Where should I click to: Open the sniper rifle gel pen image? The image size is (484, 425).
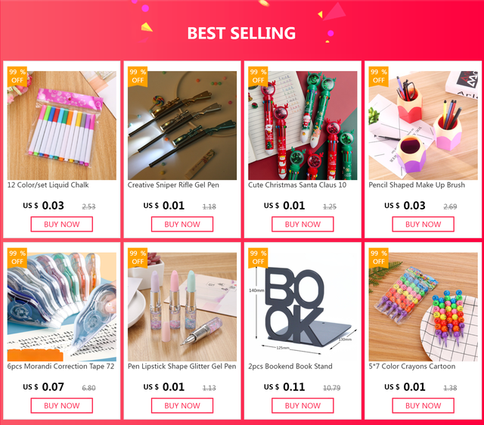click(x=182, y=126)
